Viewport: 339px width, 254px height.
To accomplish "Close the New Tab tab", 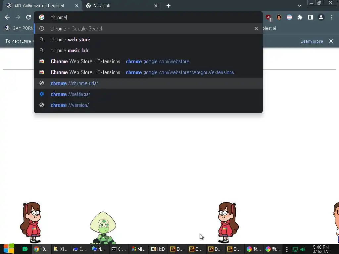I will tap(156, 6).
